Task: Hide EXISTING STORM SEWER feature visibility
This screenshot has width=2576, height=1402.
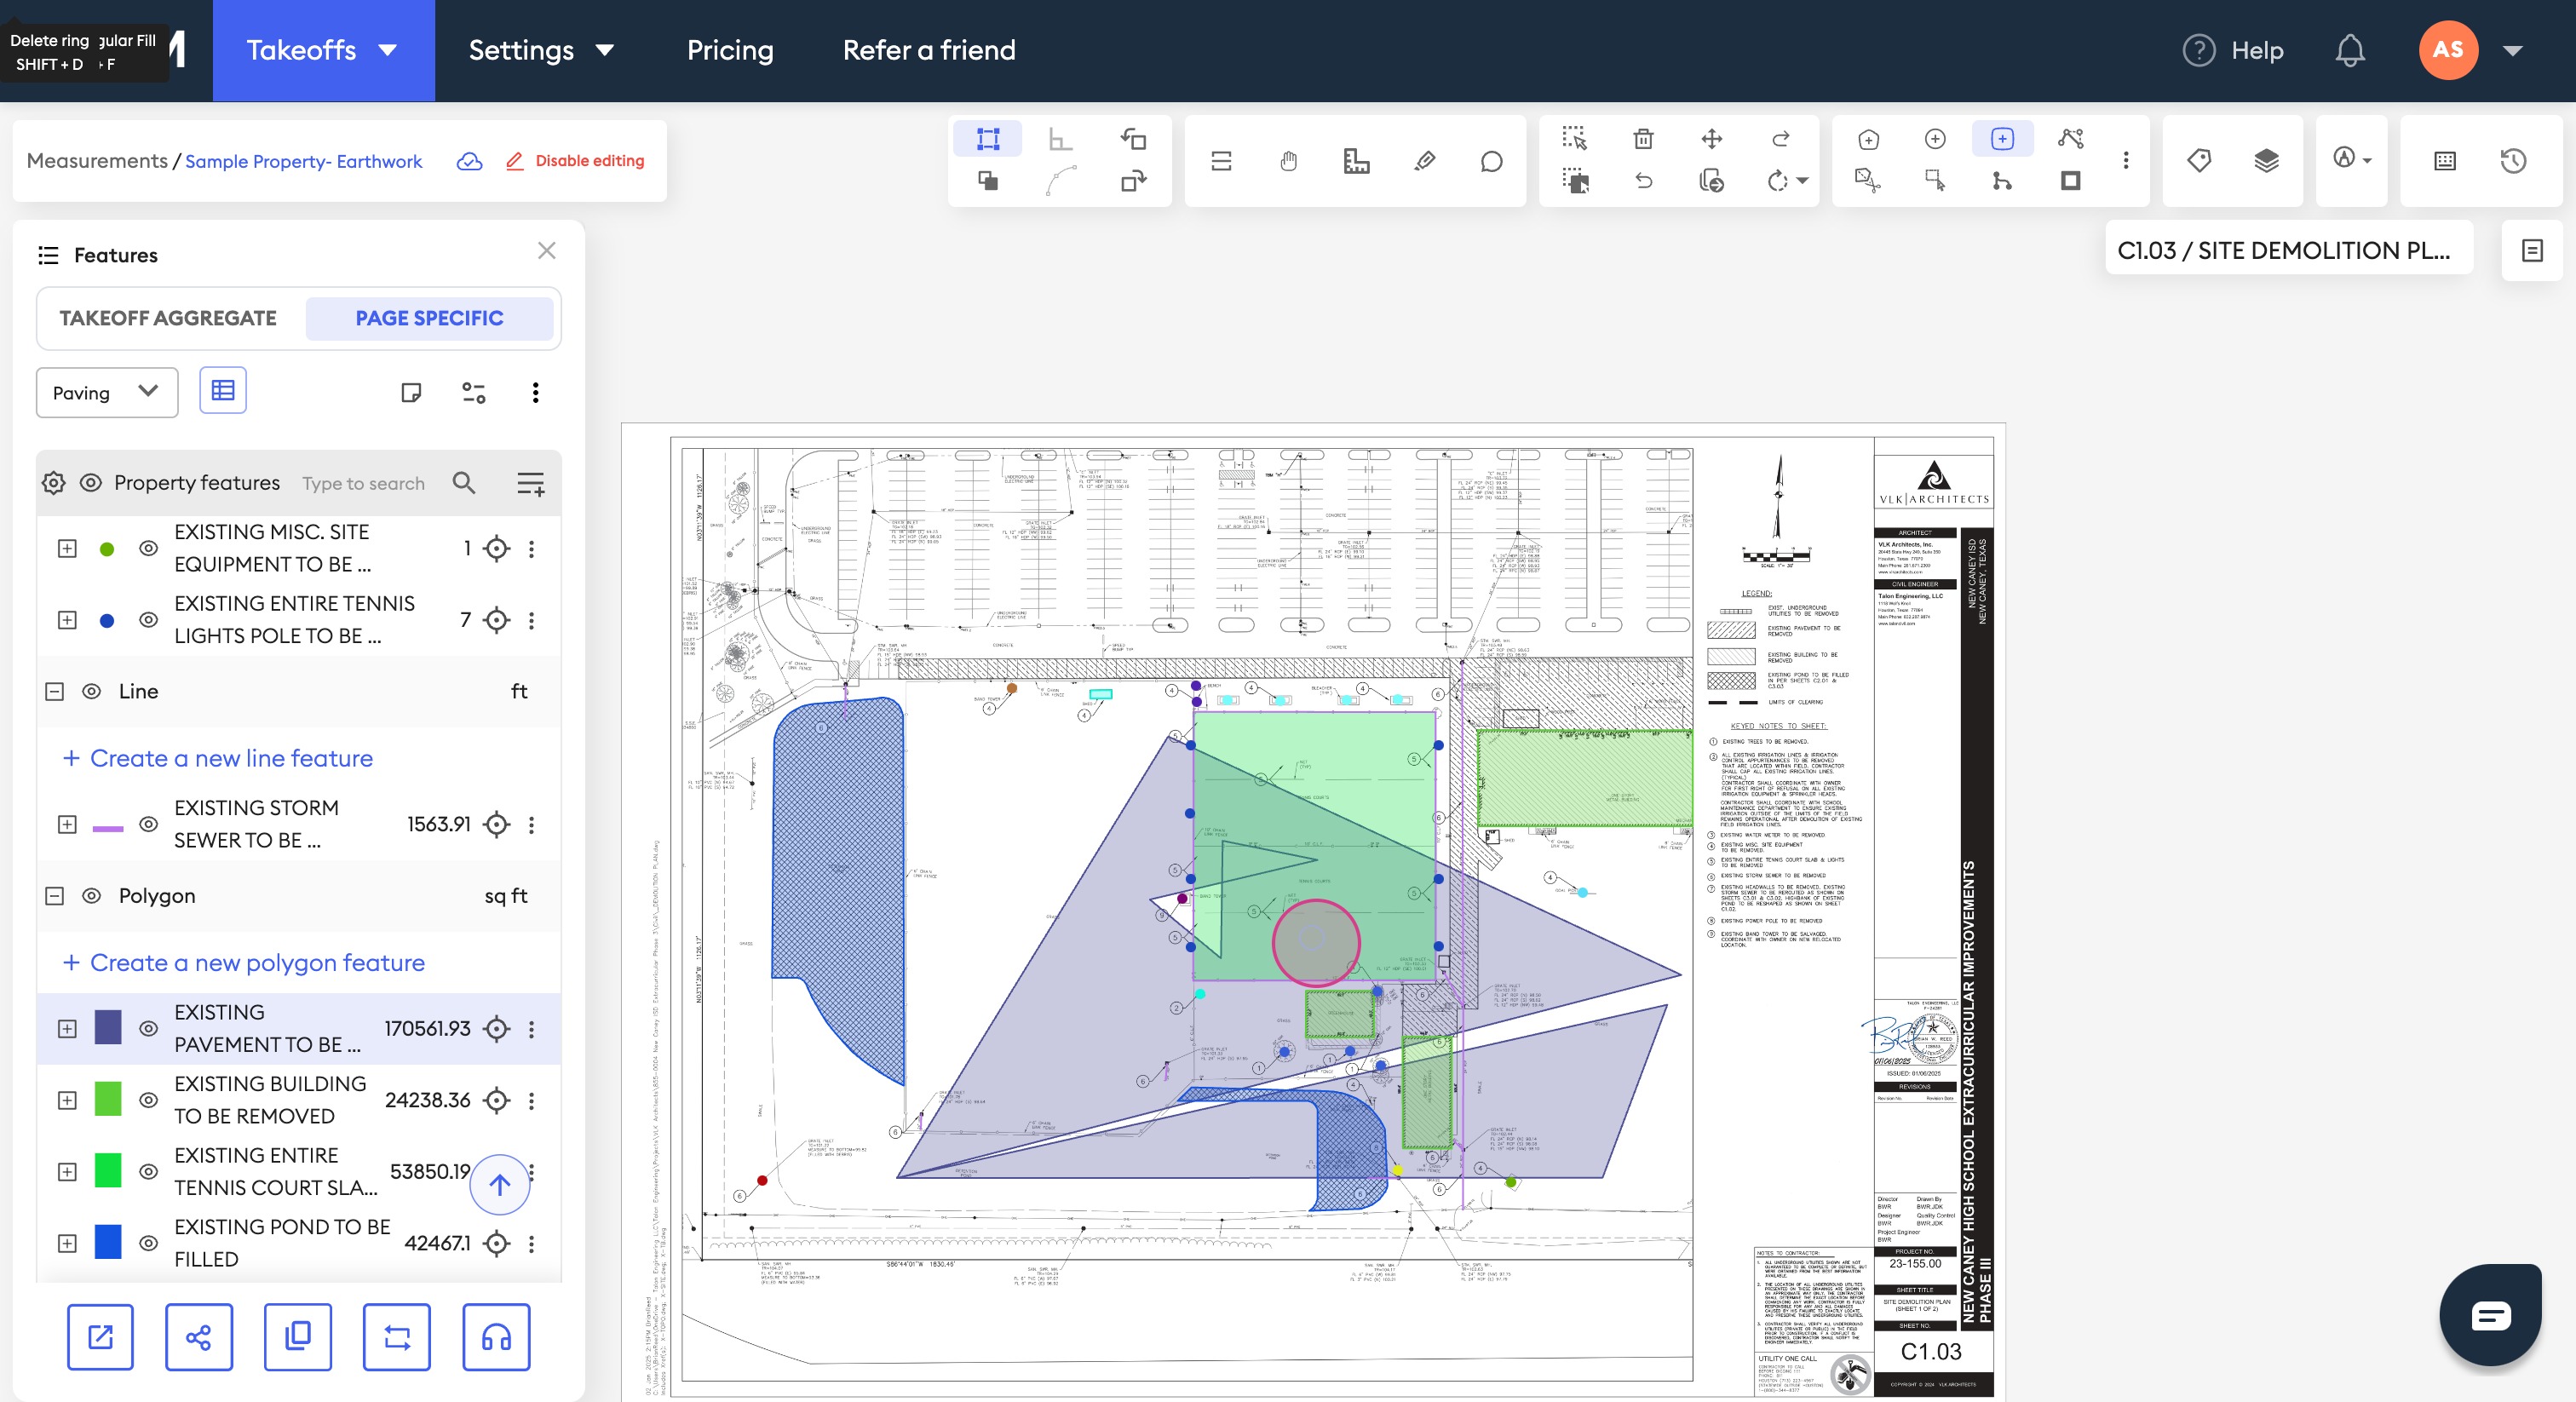Action: [x=148, y=824]
